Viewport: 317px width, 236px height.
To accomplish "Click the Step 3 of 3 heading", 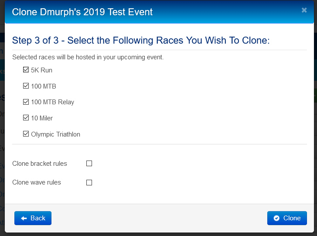I will [141, 40].
